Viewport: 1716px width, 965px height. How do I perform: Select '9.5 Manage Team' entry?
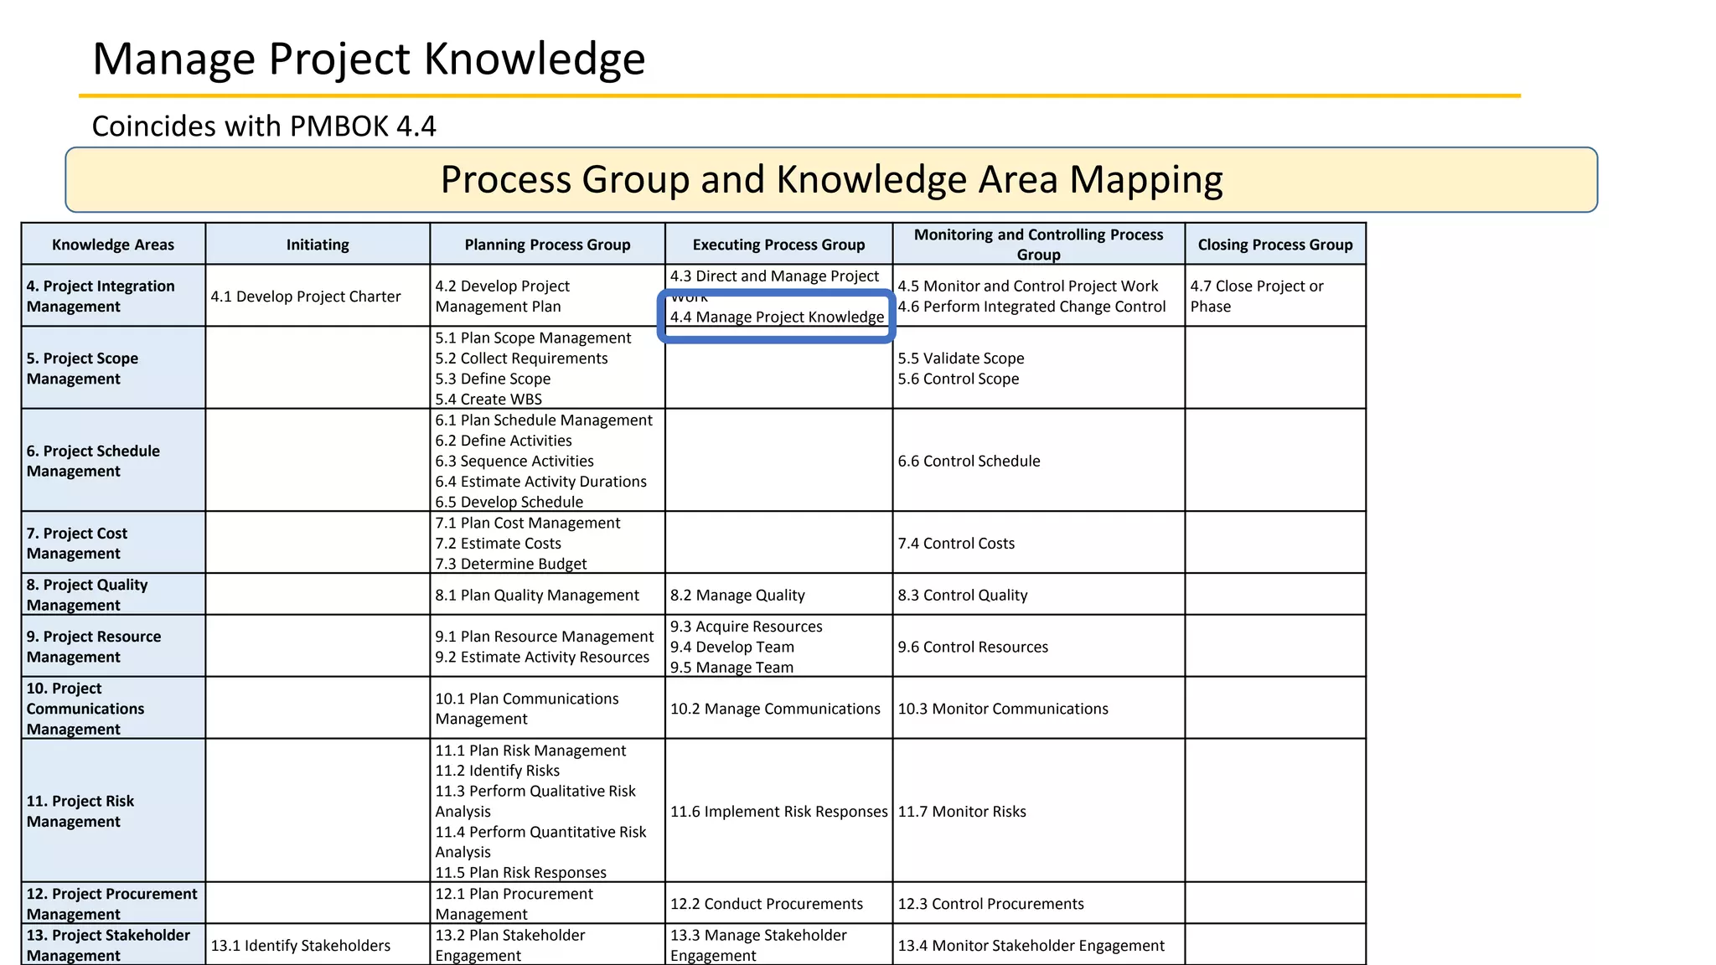click(x=731, y=668)
